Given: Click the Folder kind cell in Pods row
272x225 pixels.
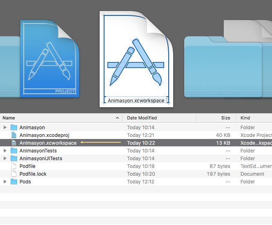Looking at the screenshot, I should coord(247,182).
